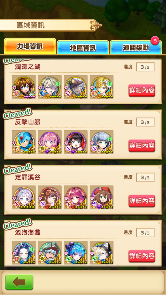The height and width of the screenshot is (295, 166).
Task: Select the 力場資訊 tab
Action: click(x=30, y=46)
